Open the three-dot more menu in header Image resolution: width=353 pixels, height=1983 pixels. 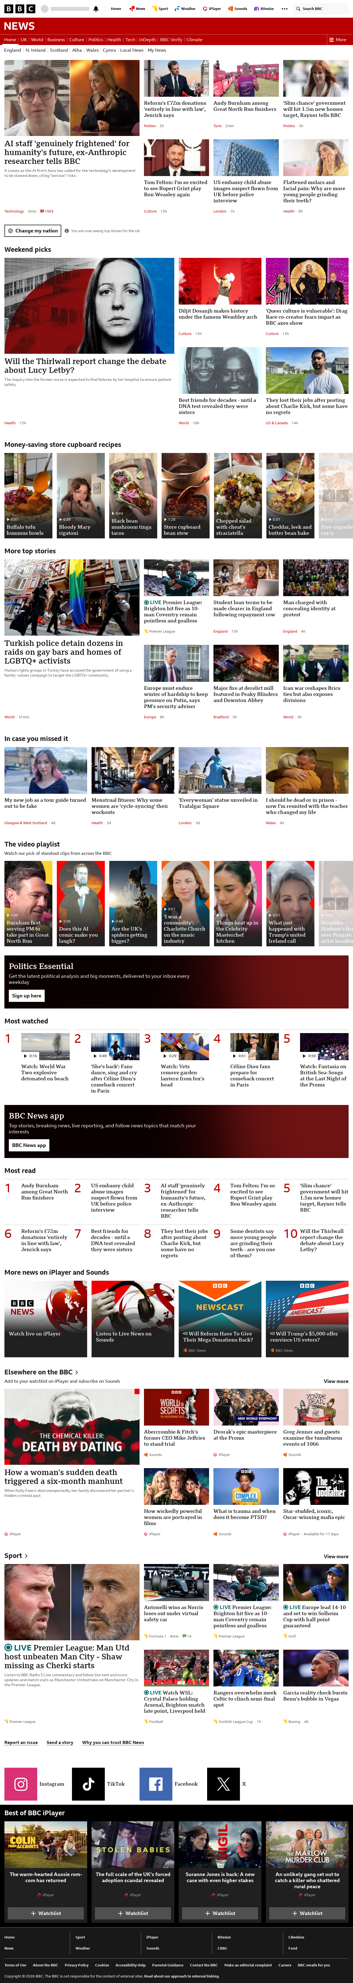(285, 9)
